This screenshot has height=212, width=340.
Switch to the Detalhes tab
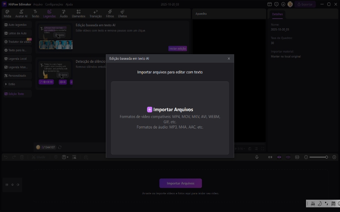point(277,14)
